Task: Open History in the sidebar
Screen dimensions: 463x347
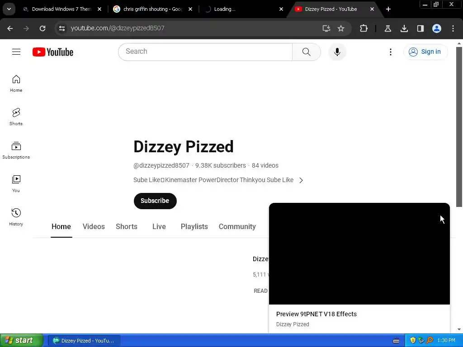Action: coord(16,217)
